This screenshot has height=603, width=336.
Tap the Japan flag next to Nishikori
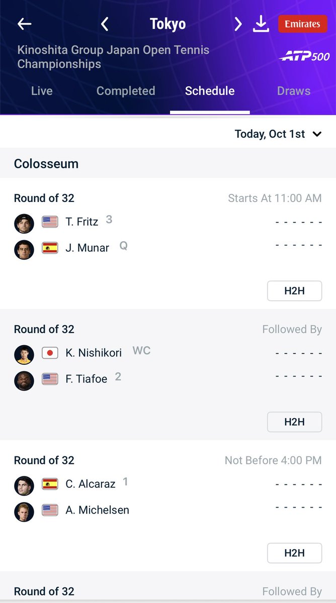pos(50,353)
